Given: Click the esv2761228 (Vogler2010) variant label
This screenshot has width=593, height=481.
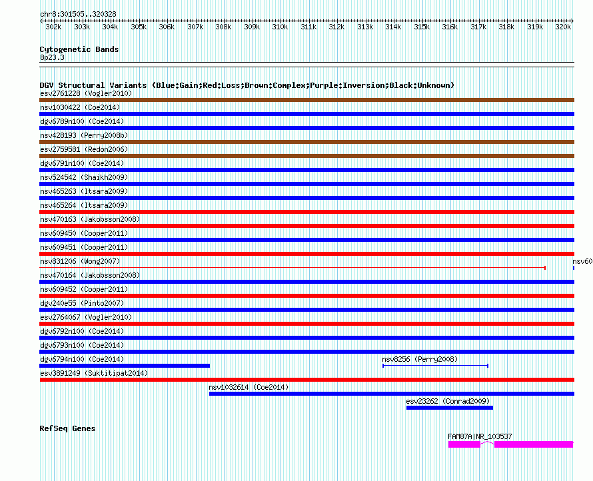Looking at the screenshot, I should pyautogui.click(x=86, y=93).
